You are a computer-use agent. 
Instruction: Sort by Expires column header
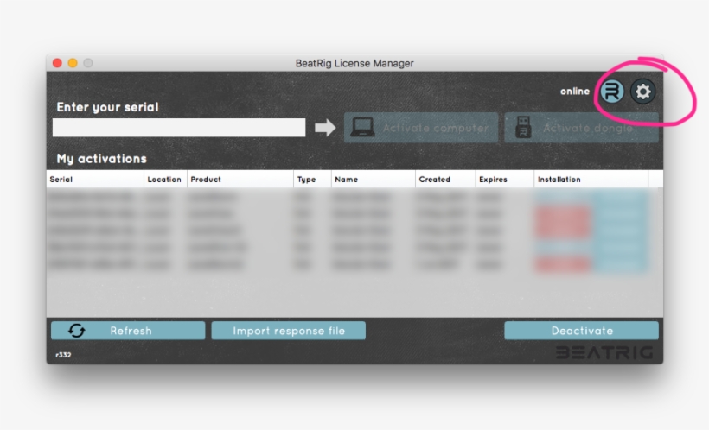point(504,180)
